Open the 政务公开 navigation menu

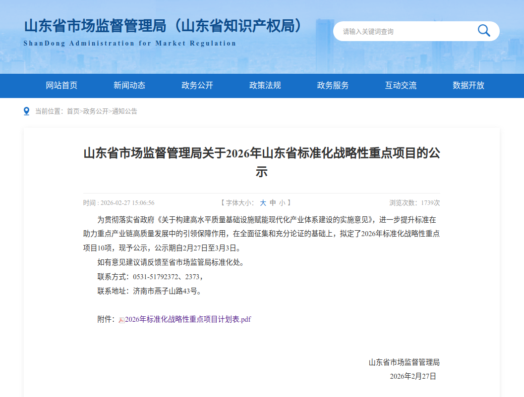pyautogui.click(x=196, y=86)
